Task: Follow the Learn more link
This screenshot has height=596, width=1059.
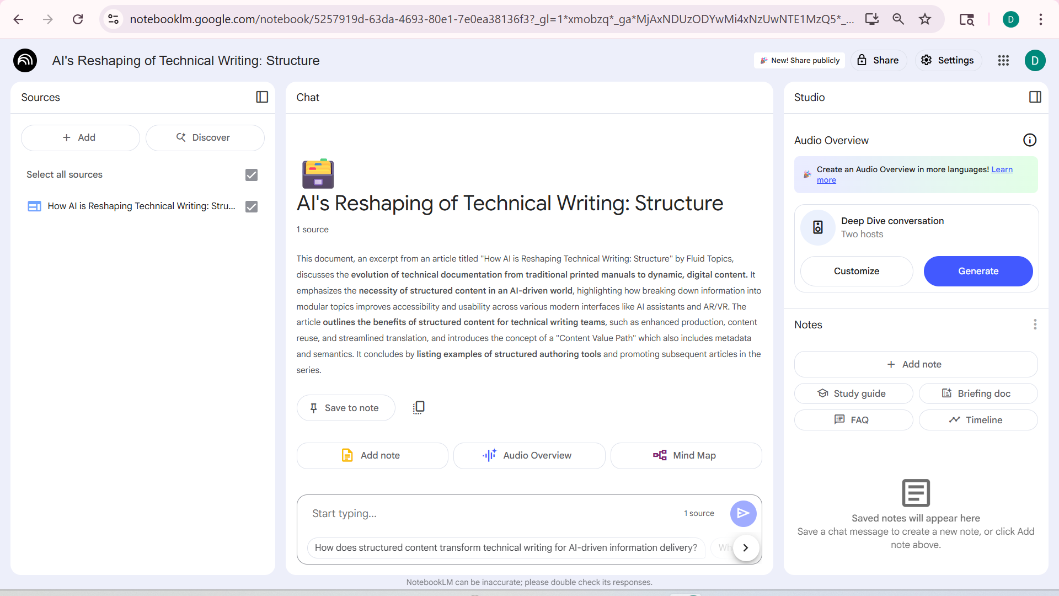Action: [1002, 169]
